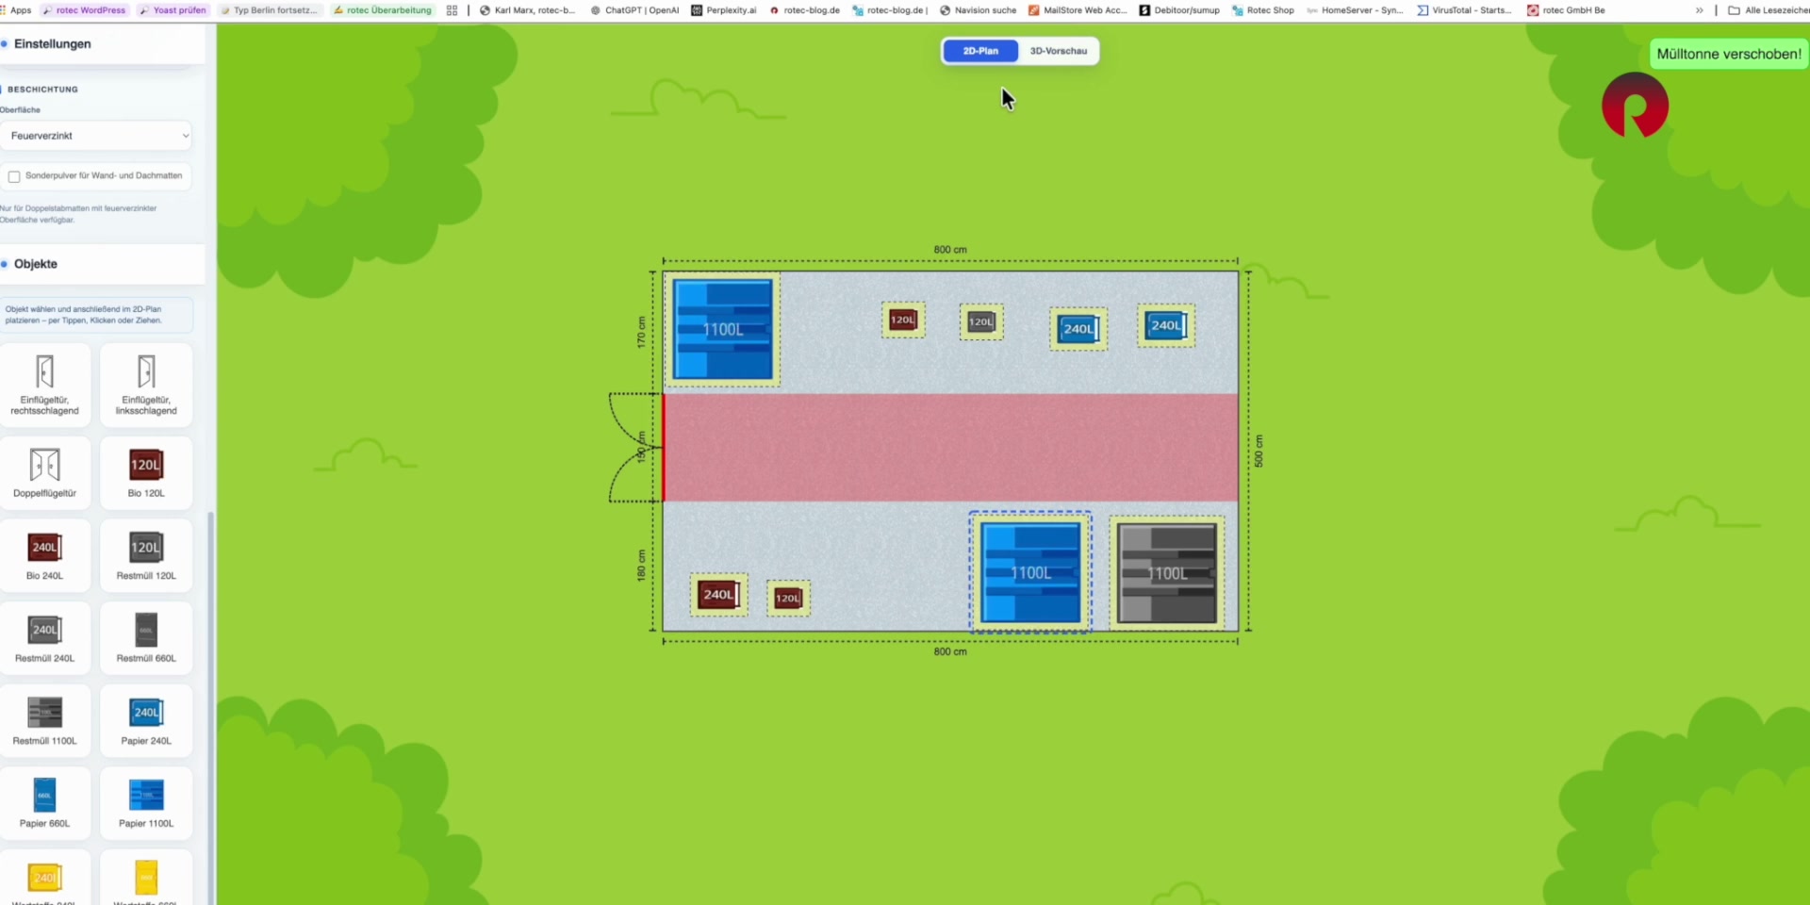Click the red door wall segment
1810x905 pixels.
point(663,448)
